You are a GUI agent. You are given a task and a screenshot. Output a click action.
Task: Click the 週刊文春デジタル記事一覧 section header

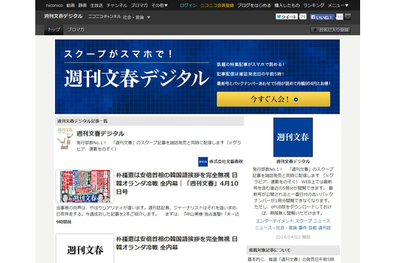(x=150, y=121)
